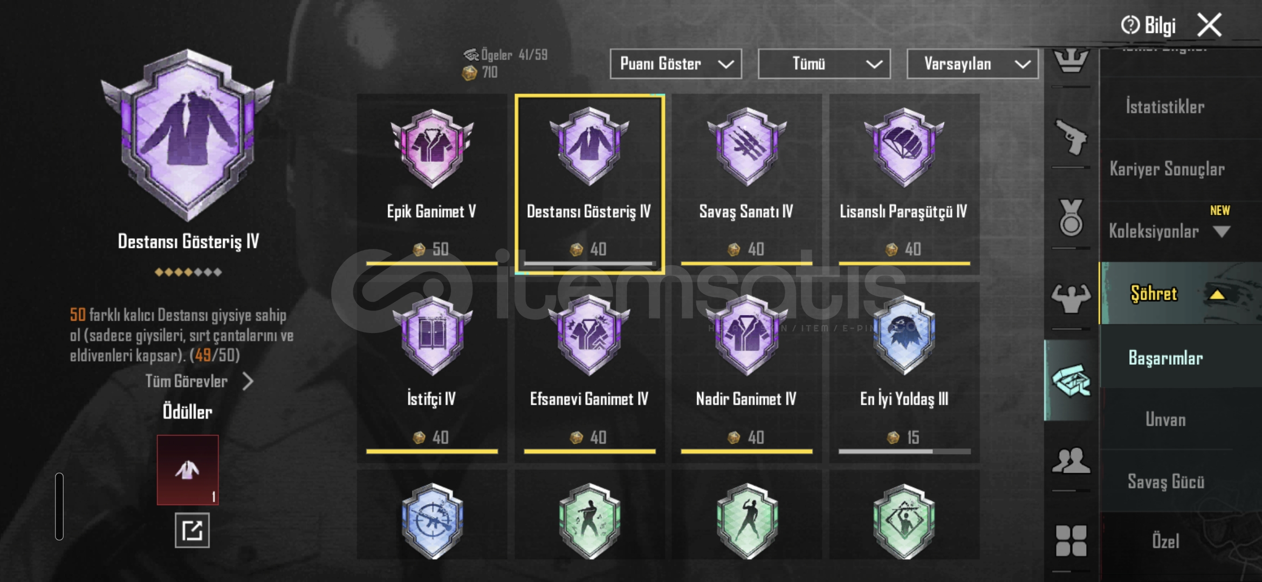1262x582 pixels.
Task: Click the share icon below the reward
Action: pos(192,531)
